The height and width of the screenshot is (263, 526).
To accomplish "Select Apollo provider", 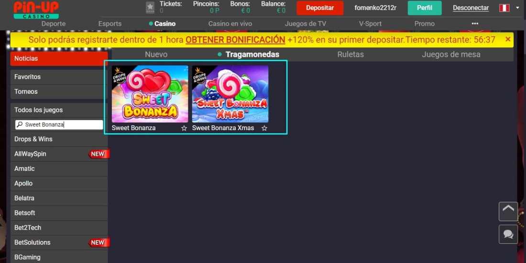I will tap(59, 184).
